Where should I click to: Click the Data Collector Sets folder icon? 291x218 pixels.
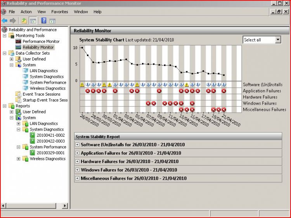[11, 53]
